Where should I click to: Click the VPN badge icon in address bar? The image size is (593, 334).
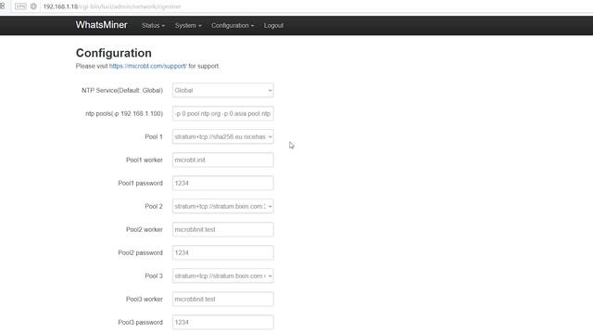(20, 6)
